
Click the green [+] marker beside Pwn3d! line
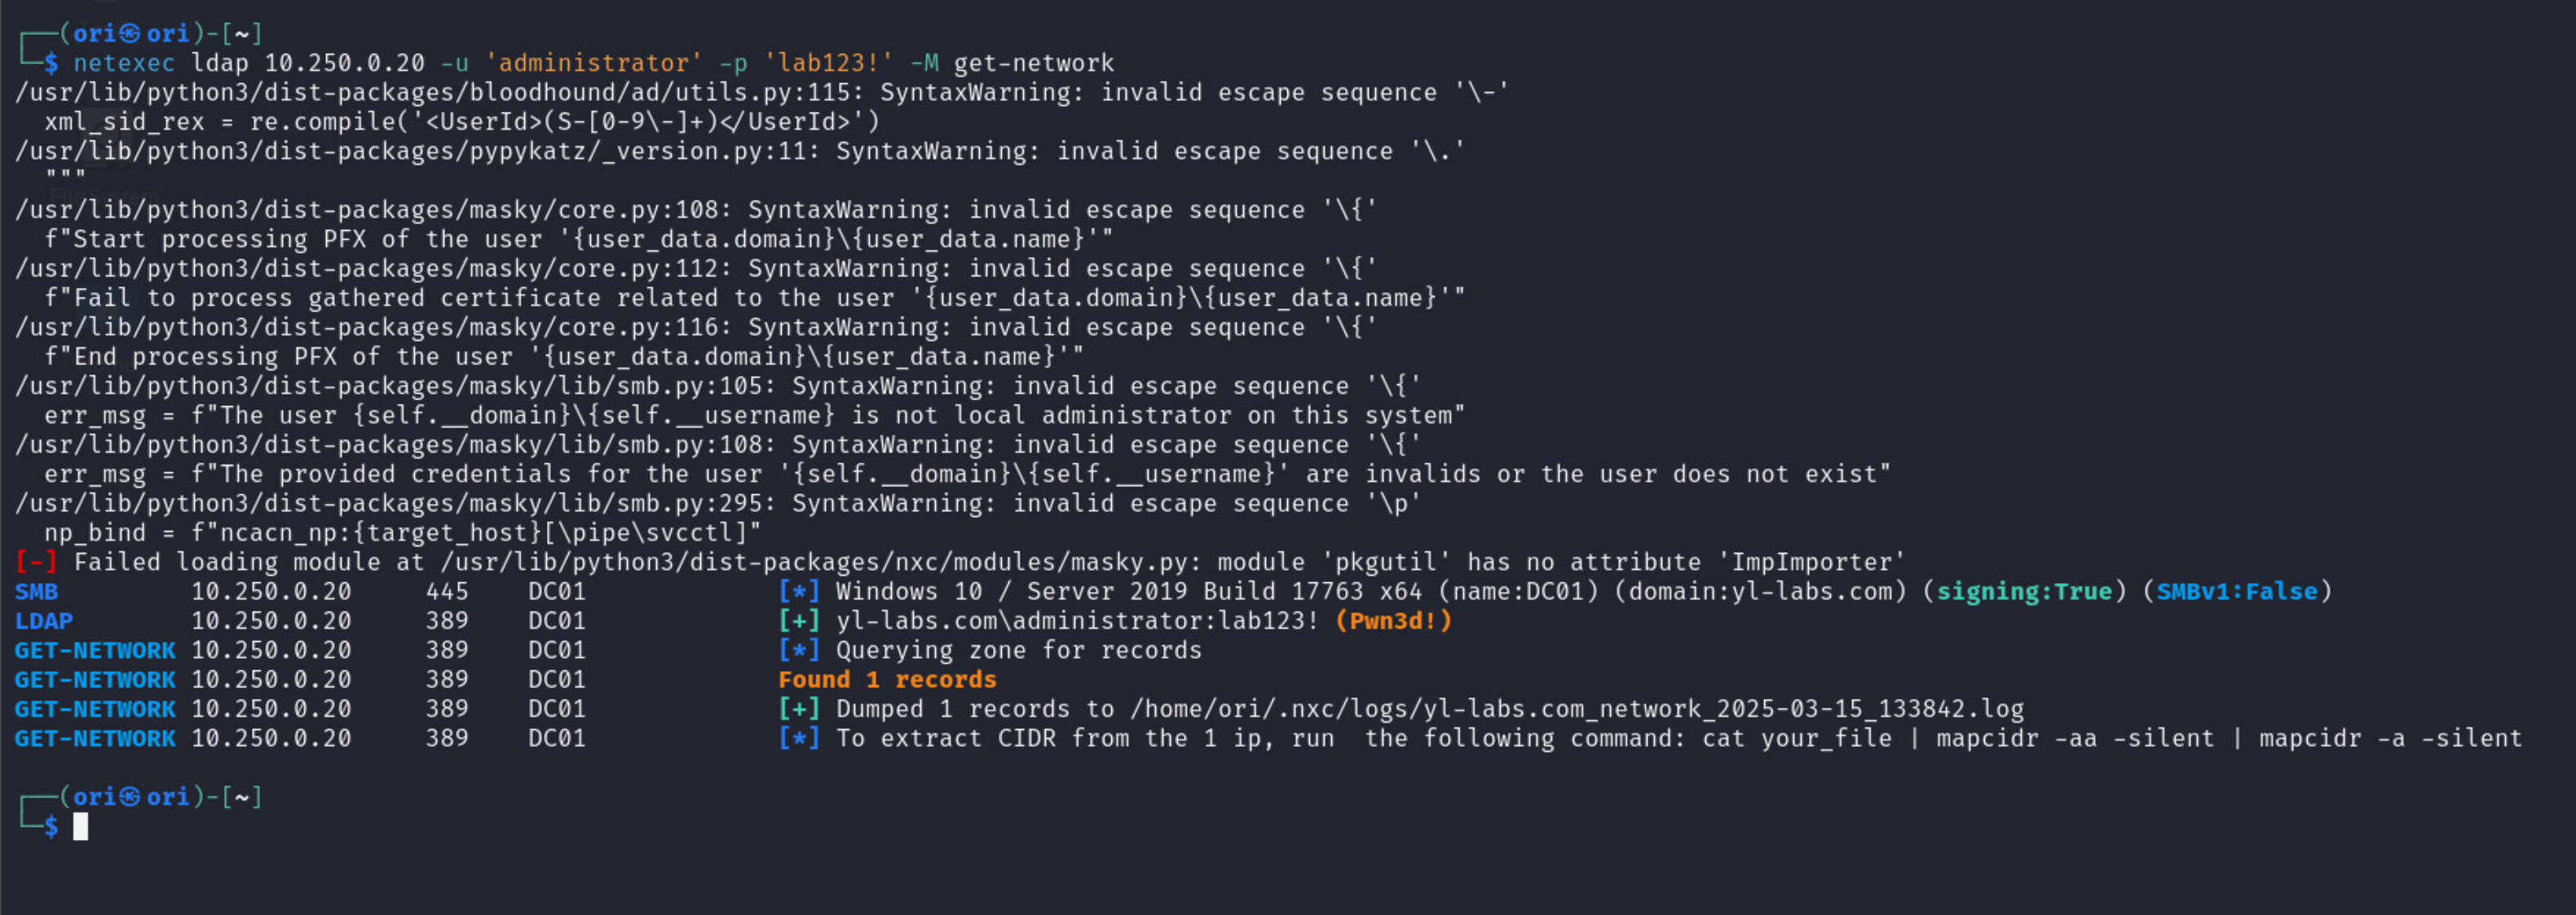[x=799, y=621]
